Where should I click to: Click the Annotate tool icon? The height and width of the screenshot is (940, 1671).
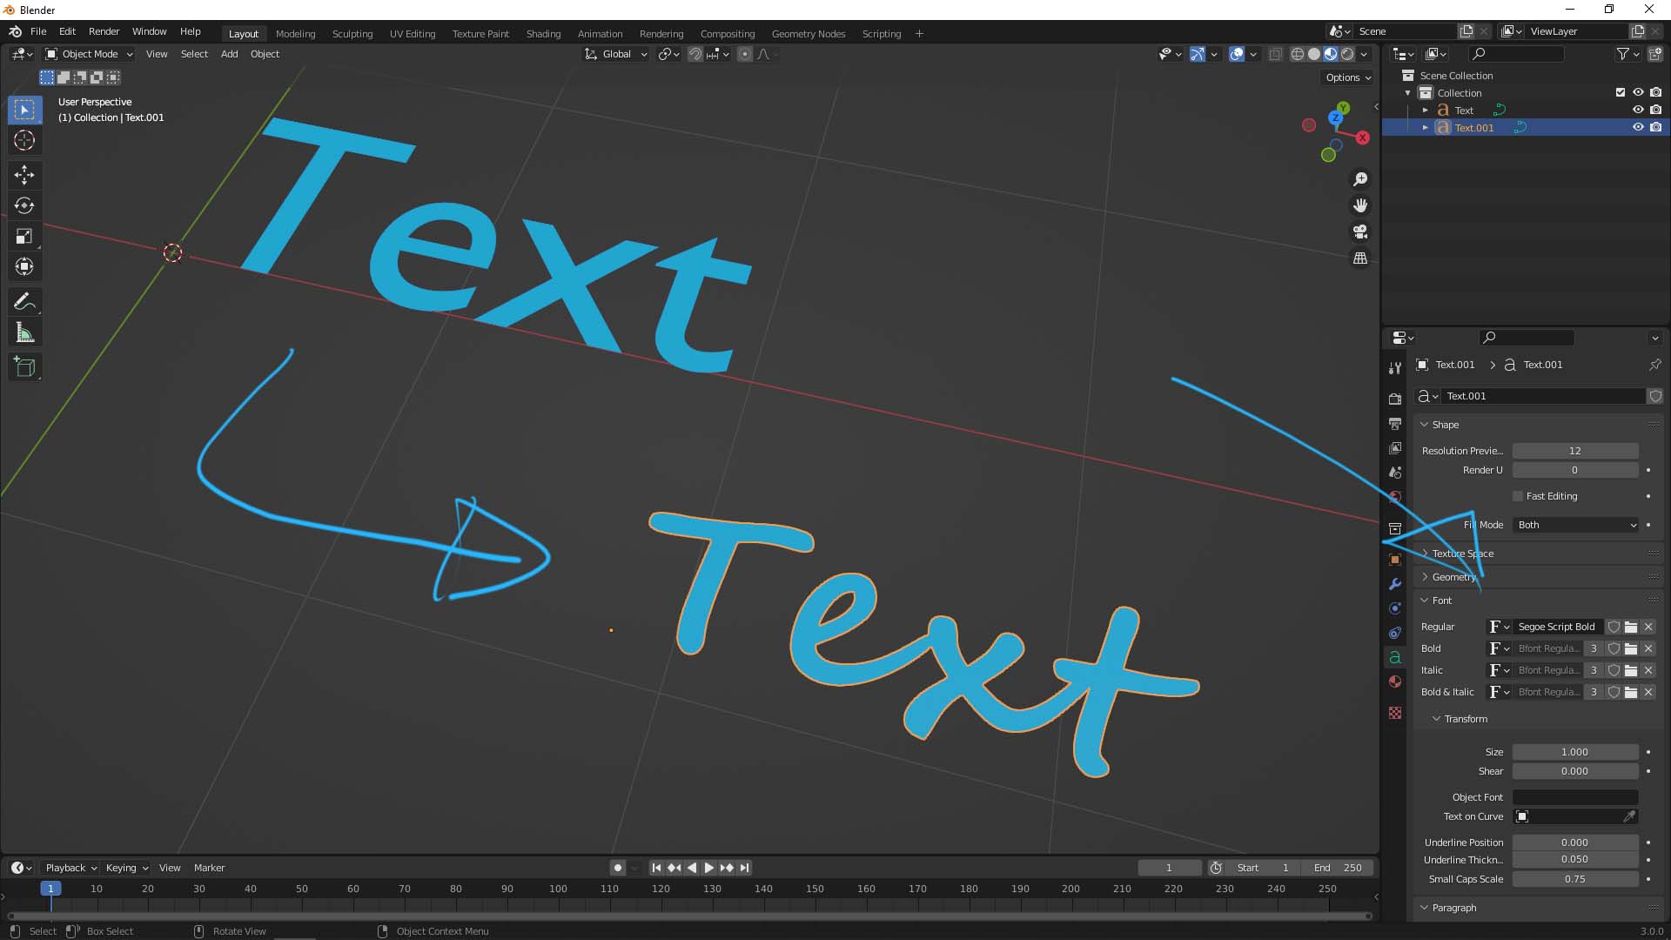(24, 300)
